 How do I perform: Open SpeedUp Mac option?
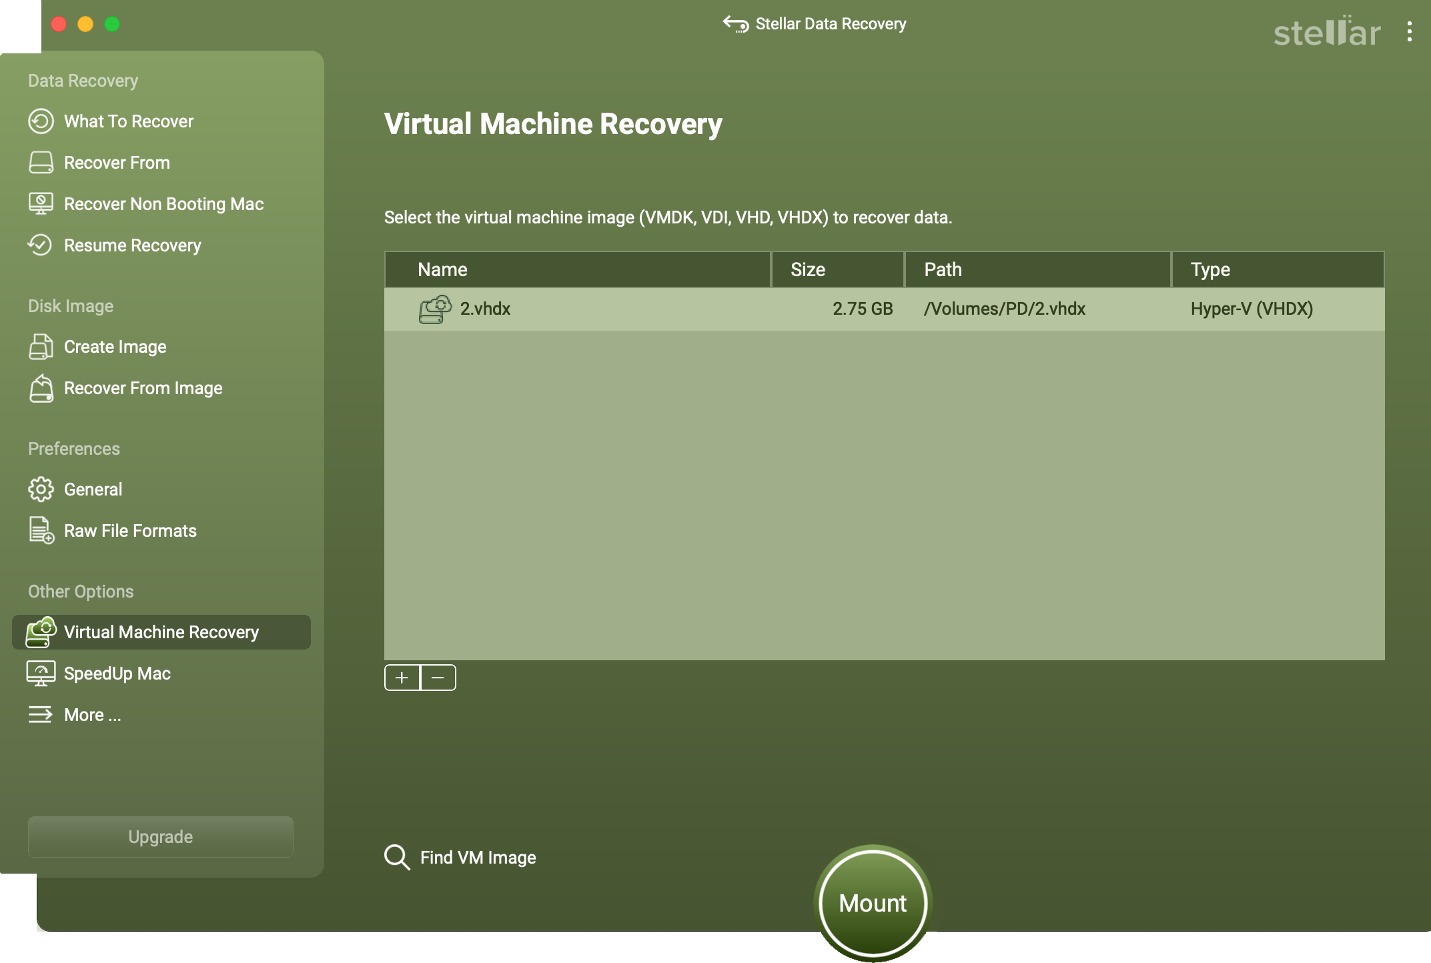[x=117, y=674]
